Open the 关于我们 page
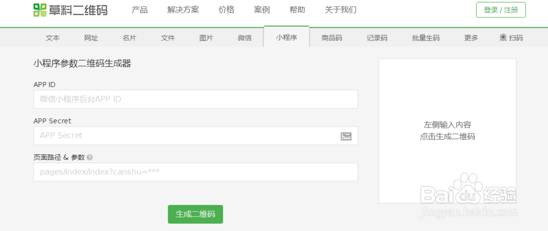The height and width of the screenshot is (231, 548). pyautogui.click(x=341, y=10)
